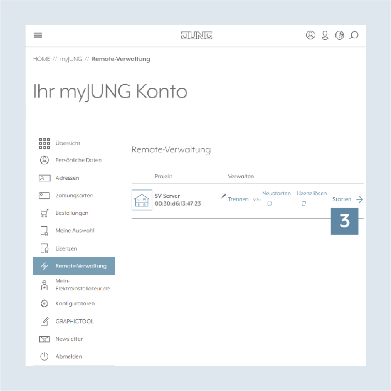Click the MAC address 00:30:d6:13:47:23
The height and width of the screenshot is (391, 391).
point(178,204)
